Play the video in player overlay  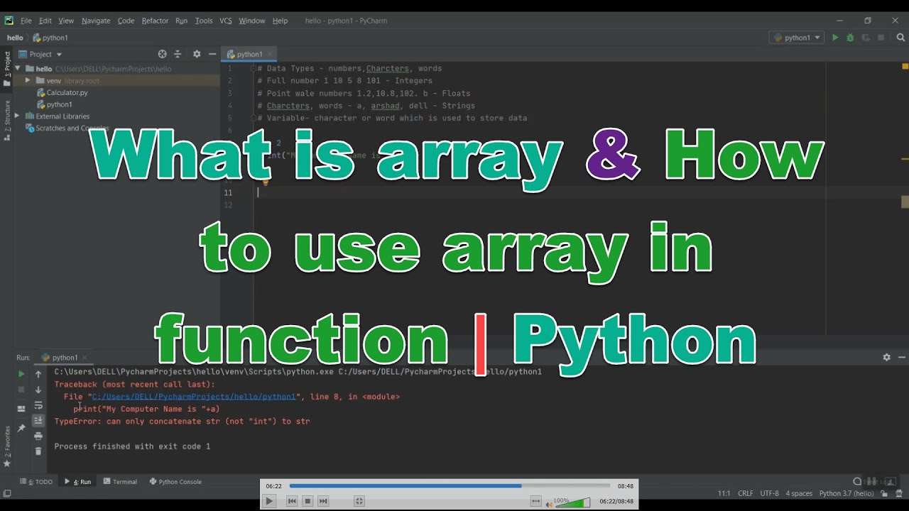[x=269, y=501]
